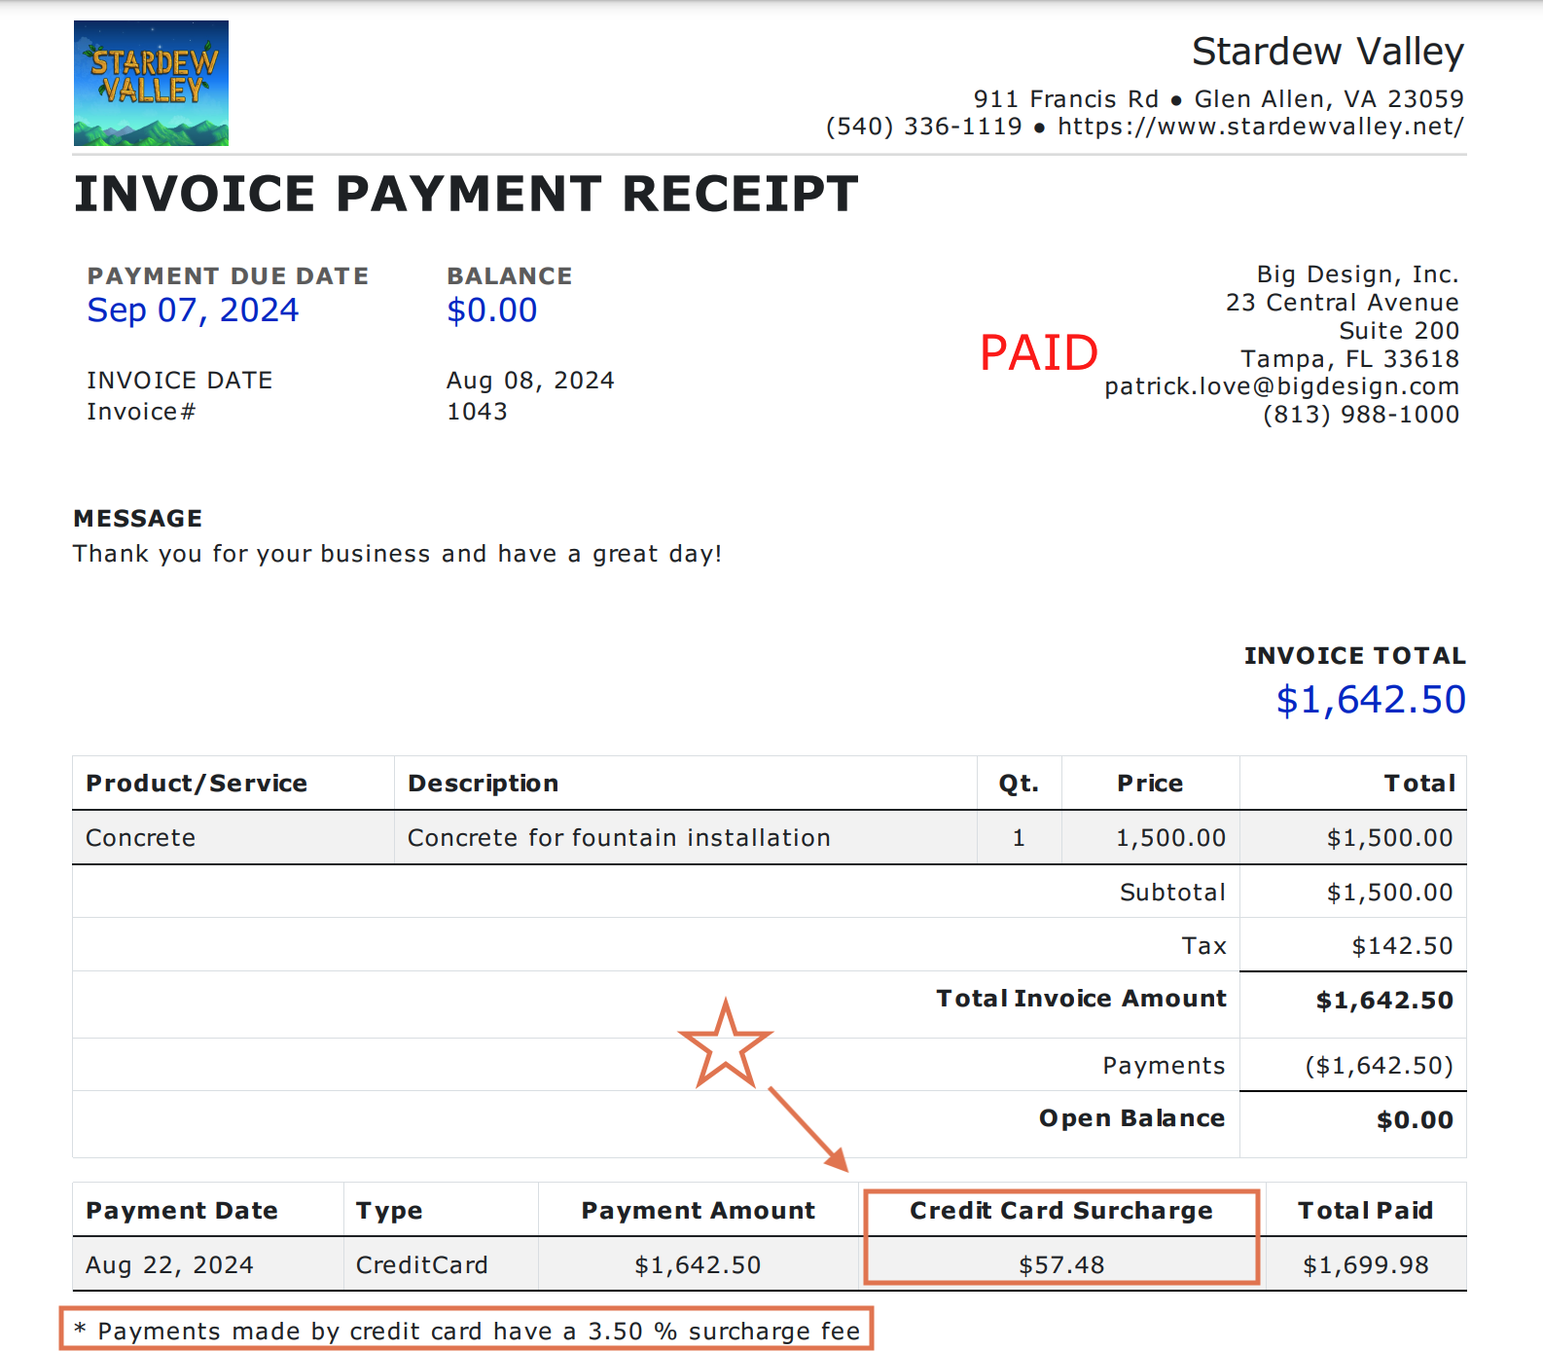Click the phone number (540) 336-1119
Image resolution: width=1543 pixels, height=1351 pixels.
924,127
